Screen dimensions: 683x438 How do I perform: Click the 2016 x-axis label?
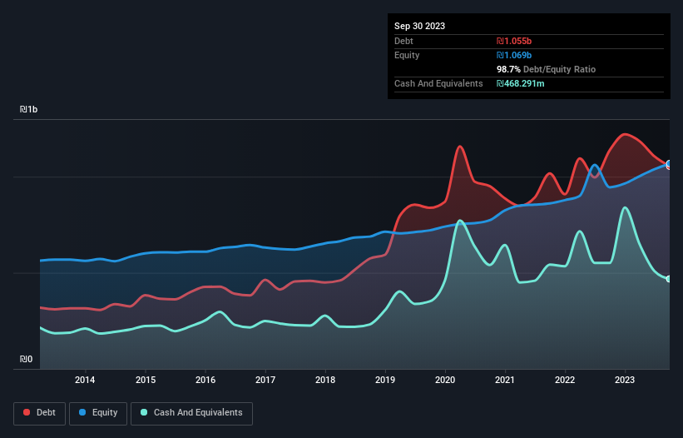(205, 380)
